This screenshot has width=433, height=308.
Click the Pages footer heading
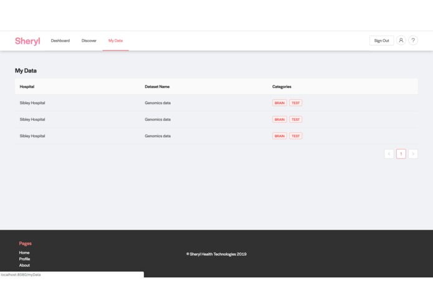[25, 243]
